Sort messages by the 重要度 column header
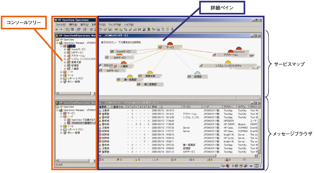 [105, 107]
